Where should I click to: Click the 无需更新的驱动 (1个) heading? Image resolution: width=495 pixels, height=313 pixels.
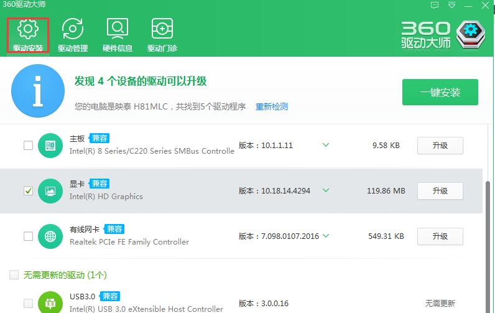click(65, 275)
